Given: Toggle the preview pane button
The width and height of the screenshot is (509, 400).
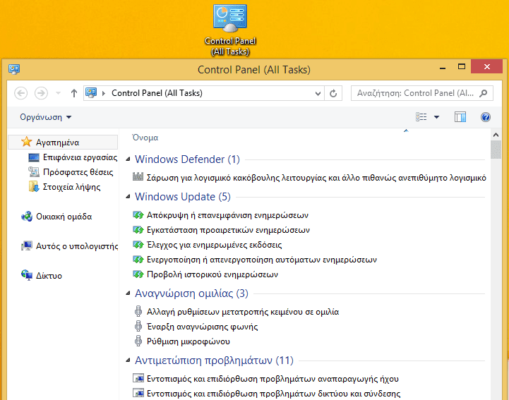Looking at the screenshot, I should 460,117.
